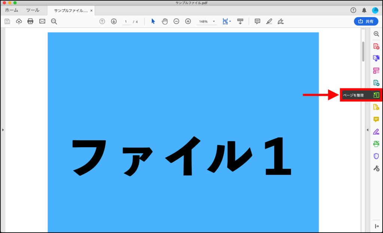Switch to the ホーム tab
Viewport: 383px width, 233px height.
click(12, 10)
